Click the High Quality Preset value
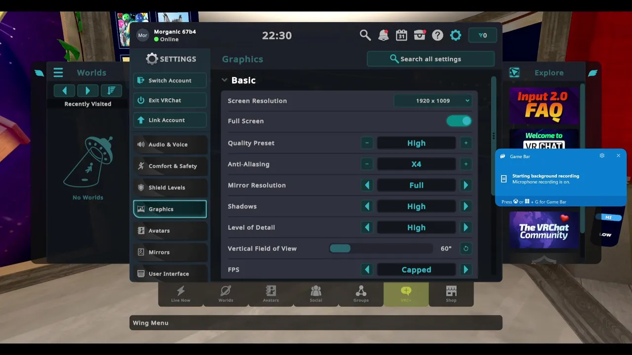Viewport: 632px width, 355px height. tap(416, 143)
